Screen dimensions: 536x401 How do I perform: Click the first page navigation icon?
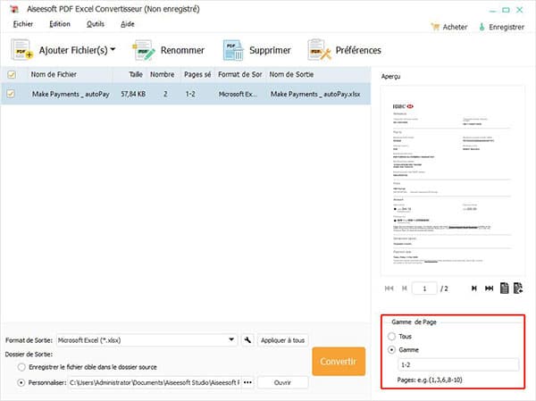tap(389, 288)
